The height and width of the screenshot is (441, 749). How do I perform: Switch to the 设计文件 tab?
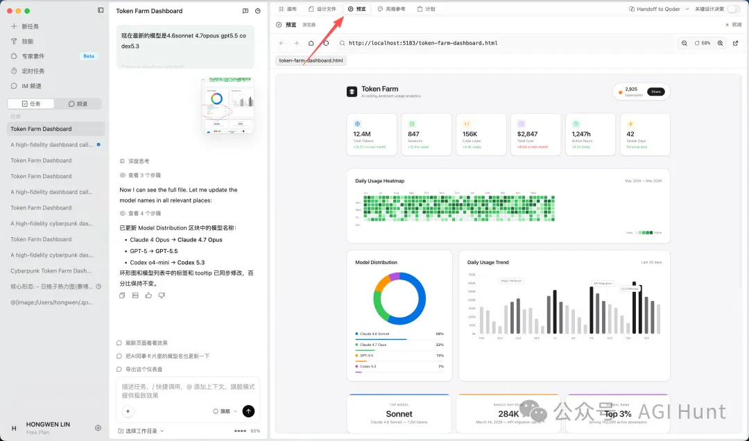[x=322, y=9]
